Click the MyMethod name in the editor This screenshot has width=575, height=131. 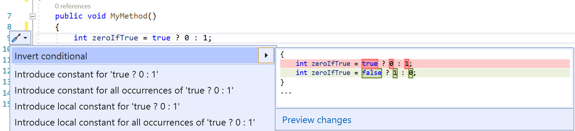point(129,16)
